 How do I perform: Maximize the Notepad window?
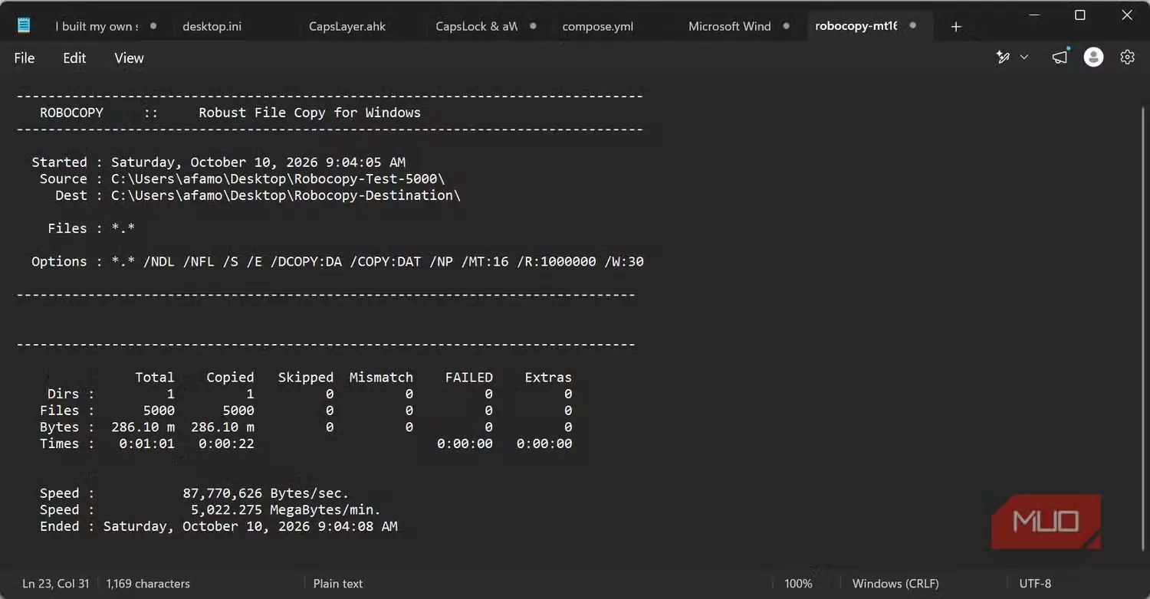point(1079,15)
